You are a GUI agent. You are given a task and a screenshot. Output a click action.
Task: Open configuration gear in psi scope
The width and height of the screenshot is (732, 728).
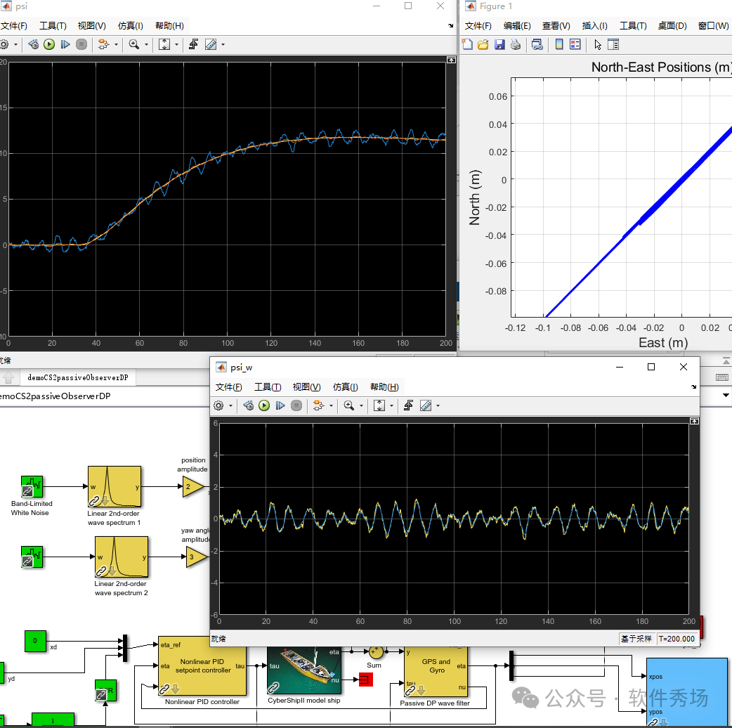(4, 45)
